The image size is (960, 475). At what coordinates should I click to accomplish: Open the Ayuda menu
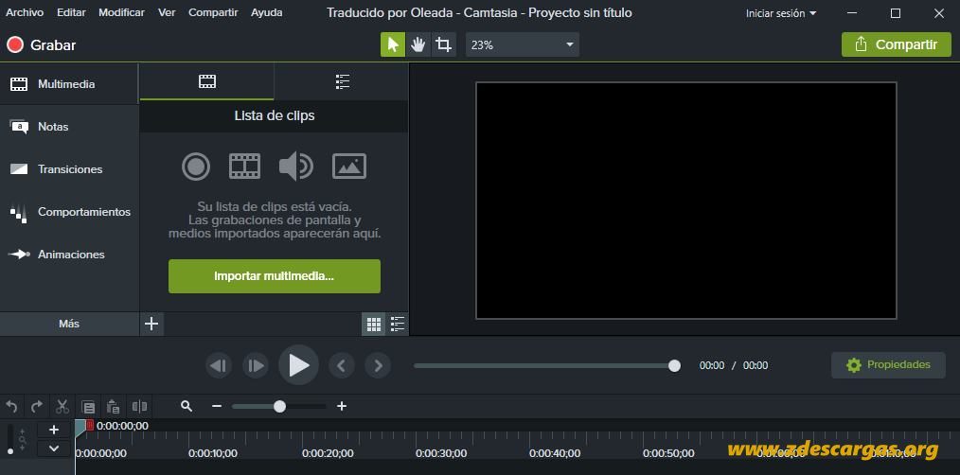tap(266, 12)
